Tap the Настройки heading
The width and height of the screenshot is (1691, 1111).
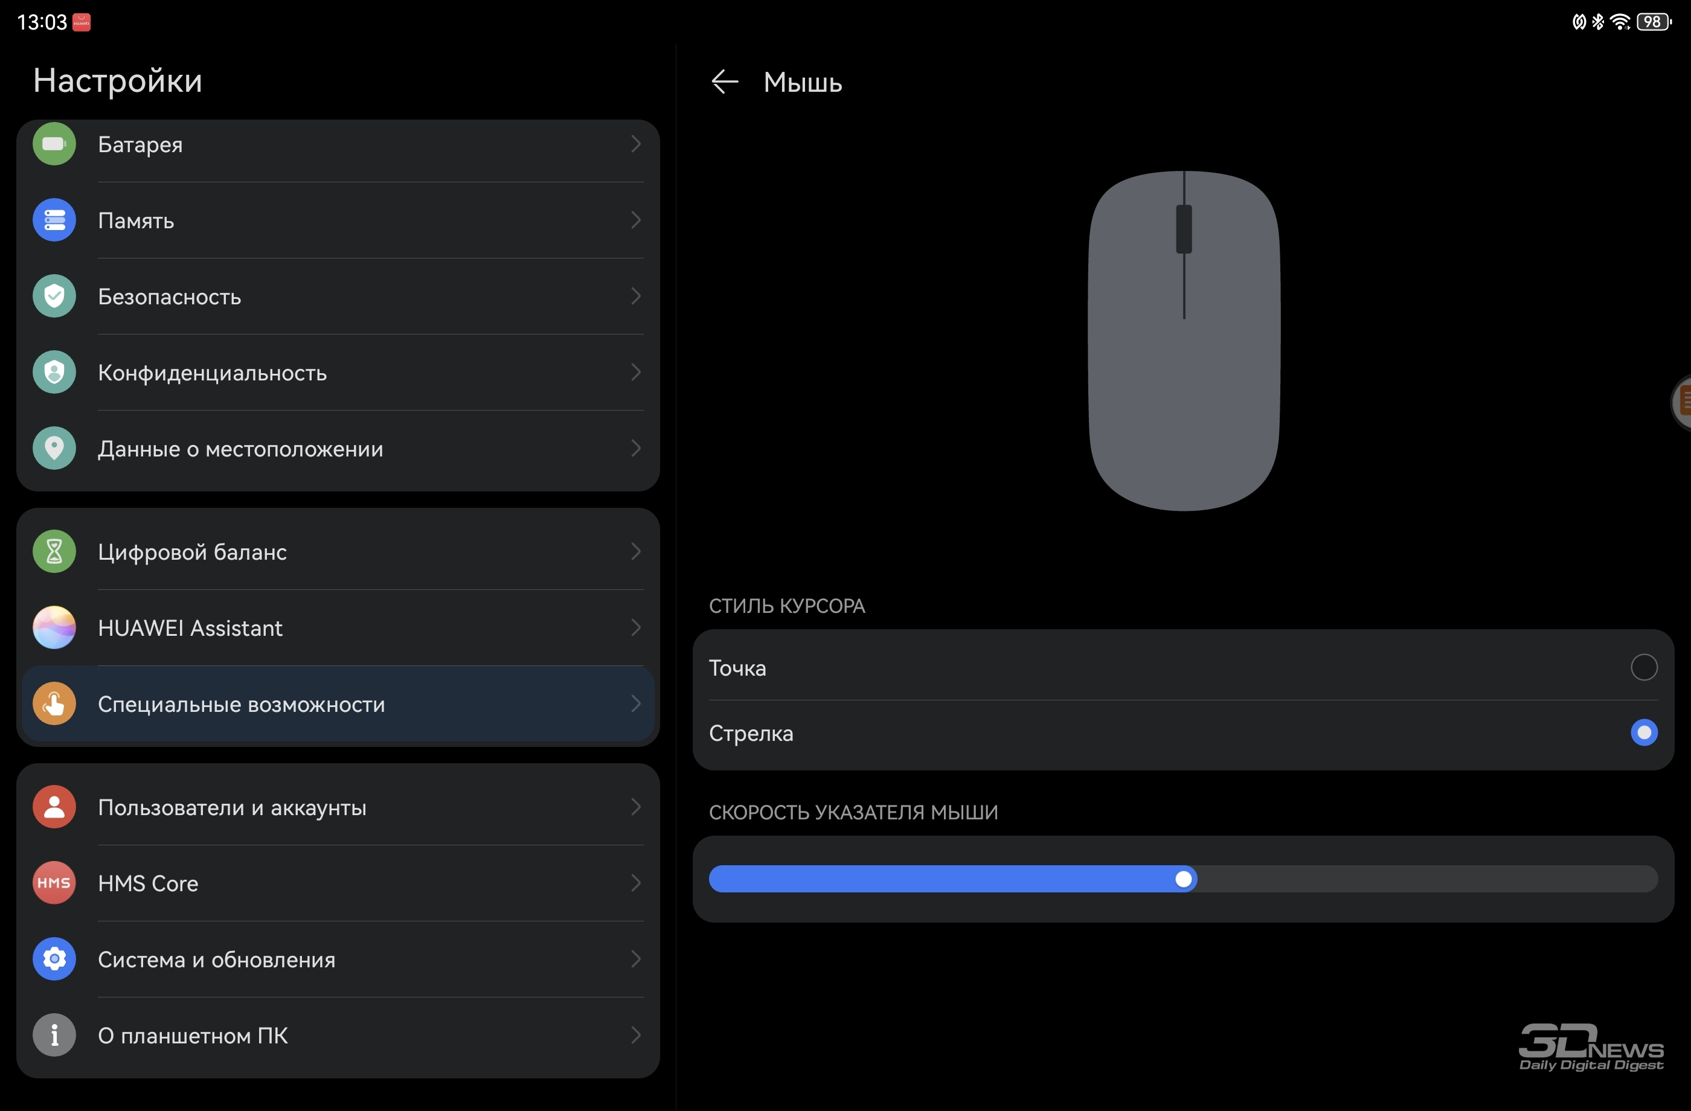[118, 80]
